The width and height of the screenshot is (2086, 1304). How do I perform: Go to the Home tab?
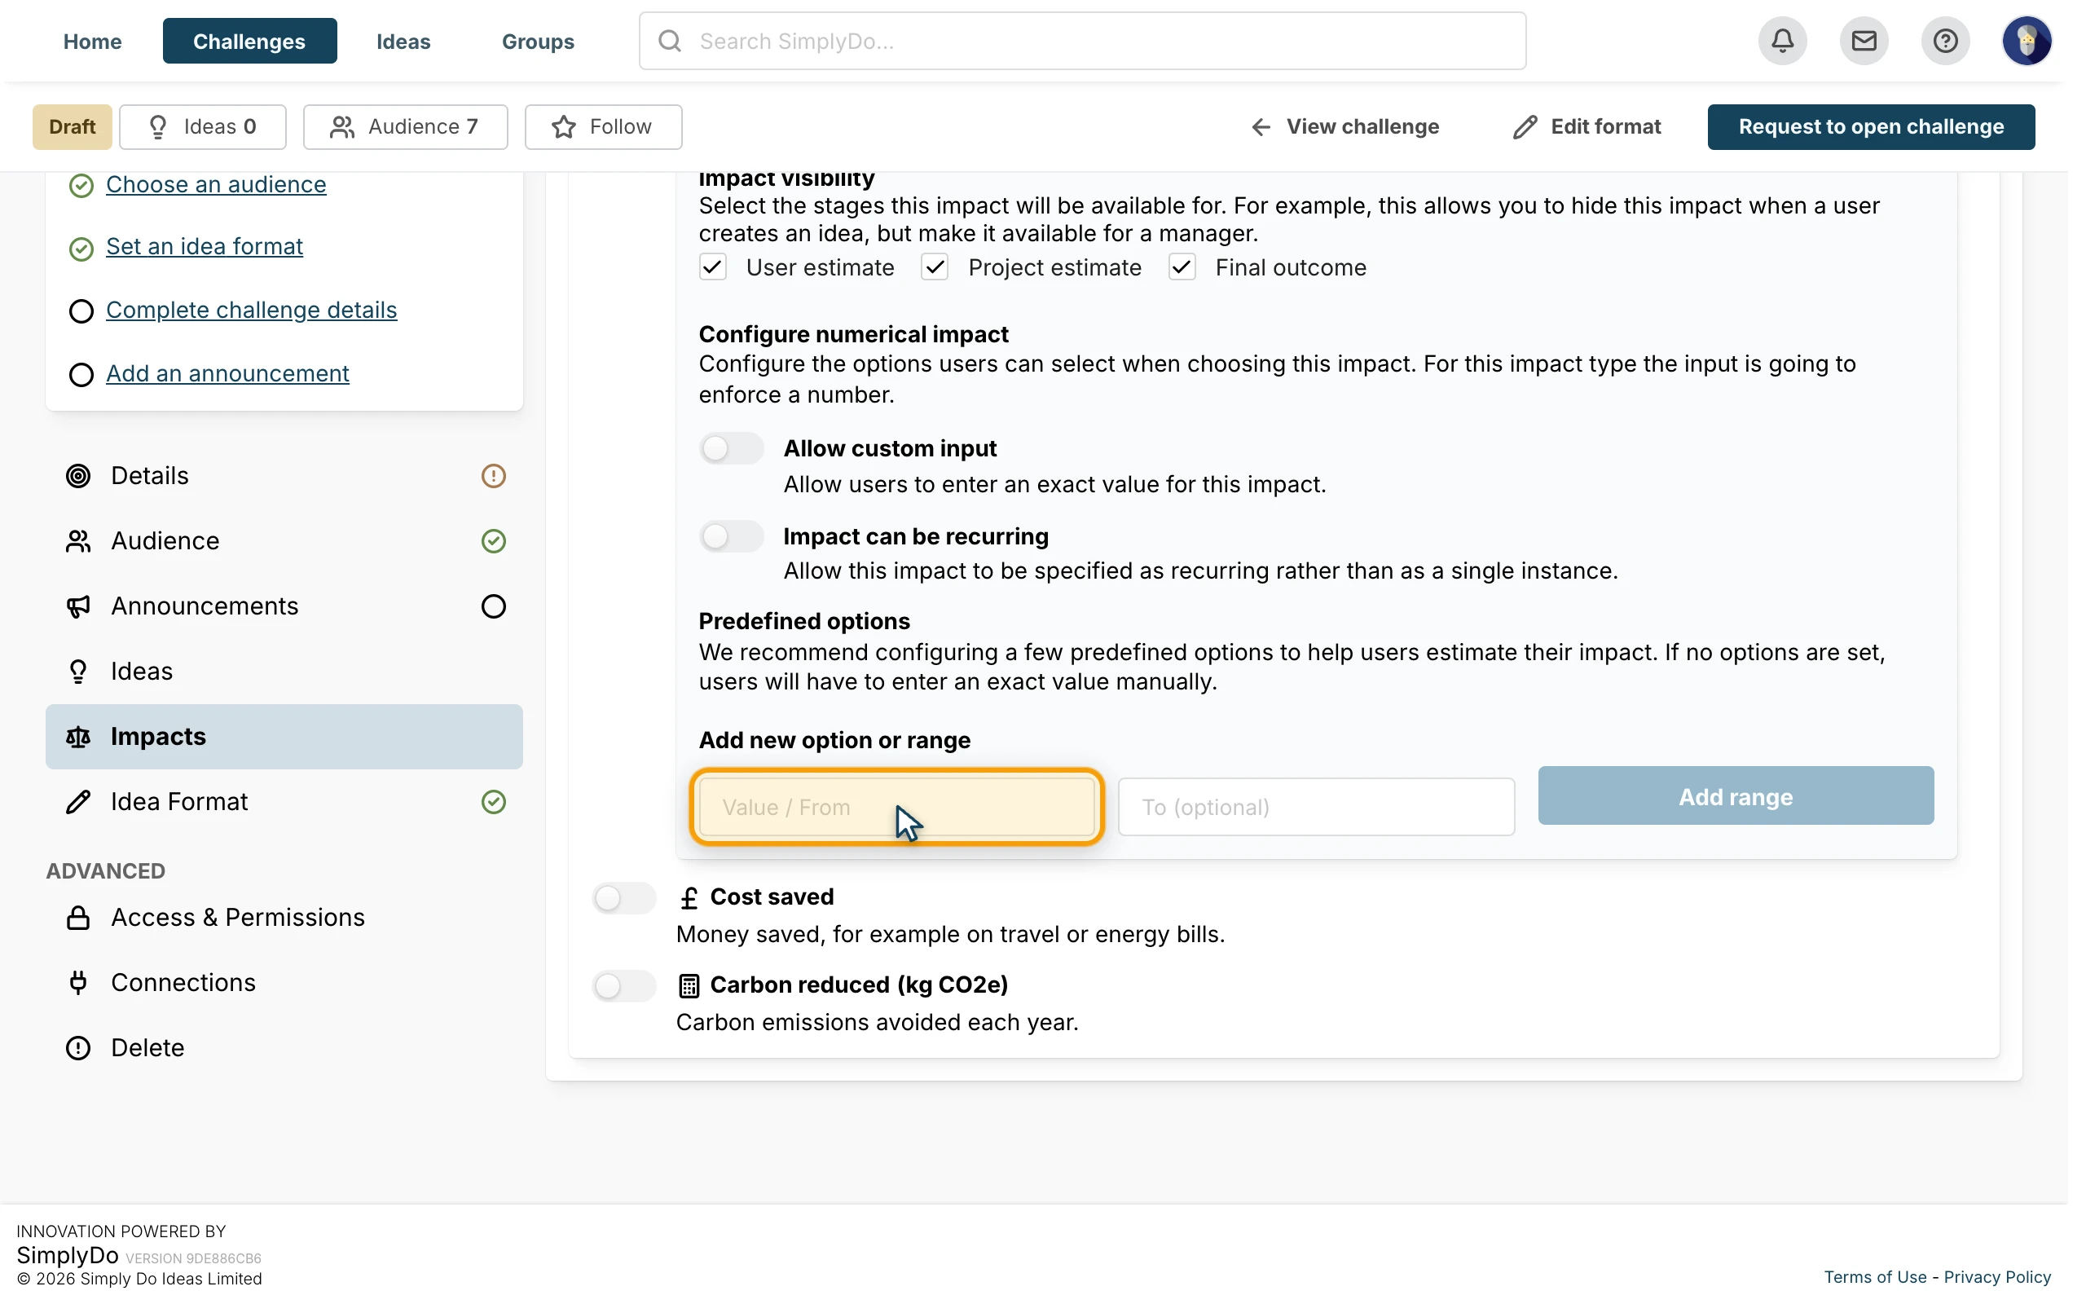[92, 41]
